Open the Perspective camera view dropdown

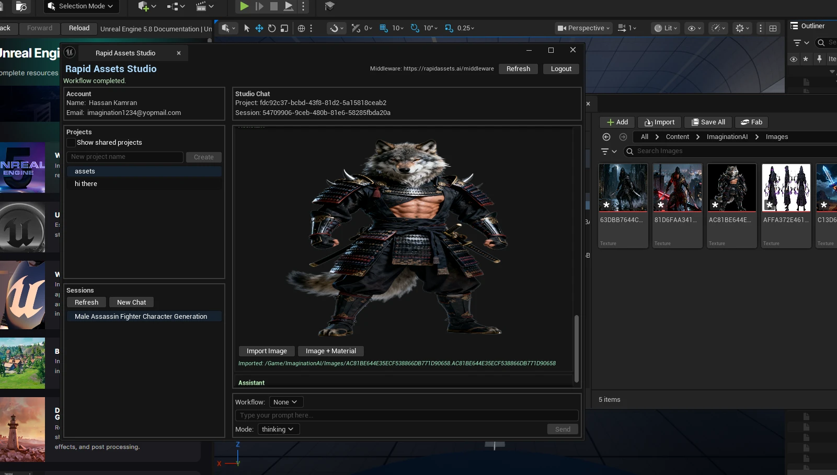point(583,28)
